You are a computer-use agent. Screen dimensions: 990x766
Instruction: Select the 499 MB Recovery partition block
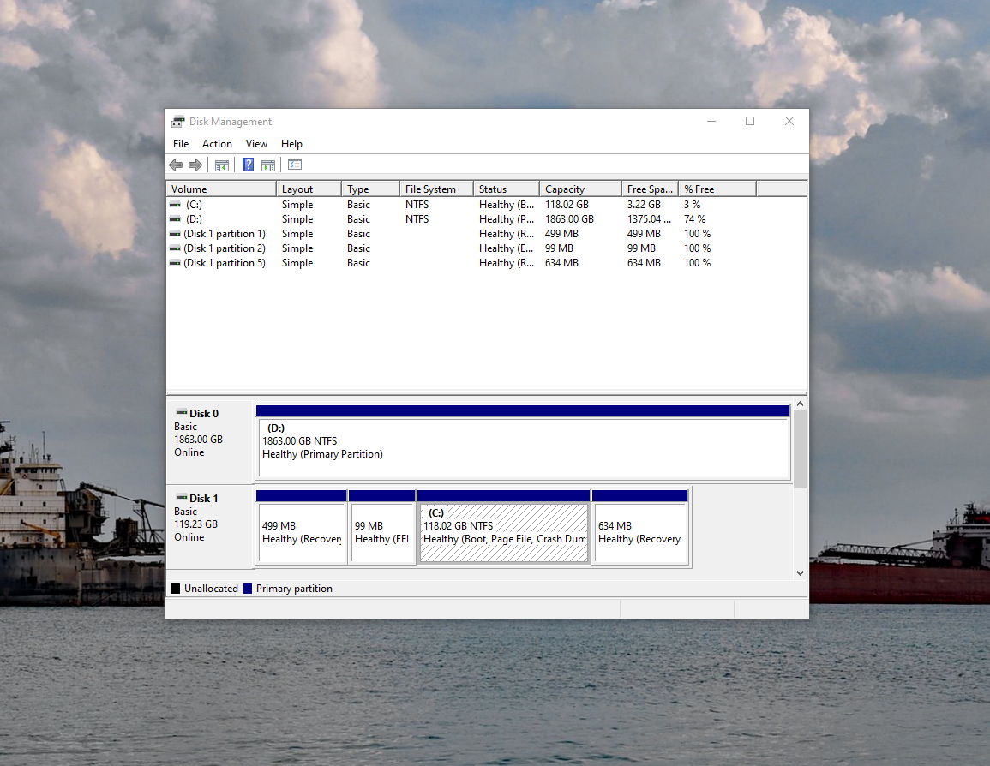tap(301, 527)
